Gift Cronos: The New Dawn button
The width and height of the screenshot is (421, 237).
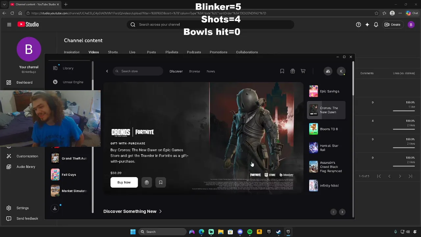147,182
